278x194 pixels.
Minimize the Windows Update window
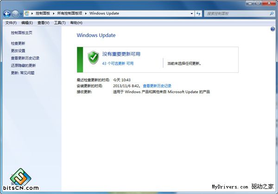250,3
